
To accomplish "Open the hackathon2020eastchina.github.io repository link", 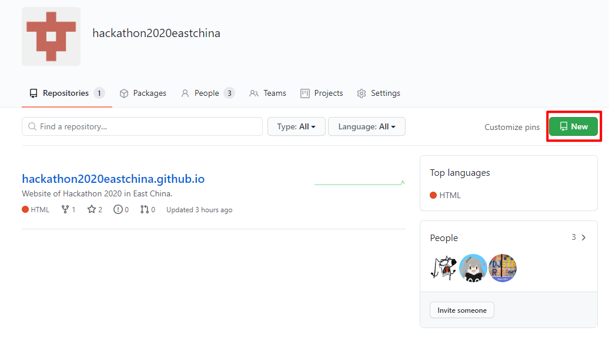I will coord(113,179).
